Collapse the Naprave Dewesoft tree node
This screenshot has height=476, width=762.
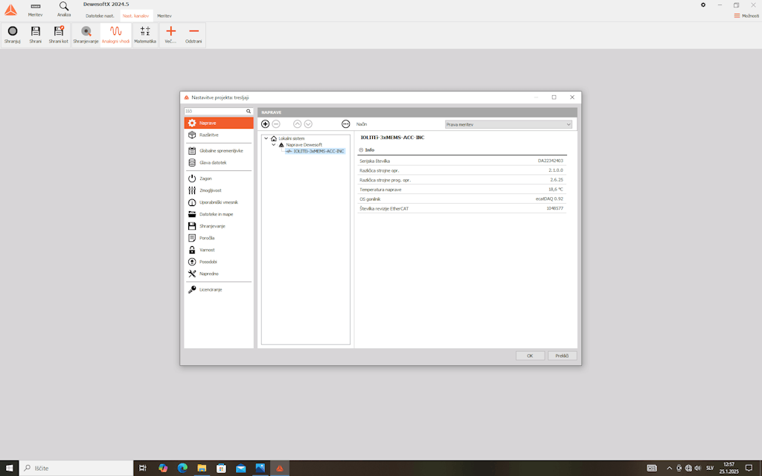pos(274,145)
